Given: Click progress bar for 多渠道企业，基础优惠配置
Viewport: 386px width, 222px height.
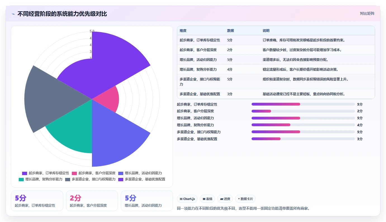Looking at the screenshot, I should (x=303, y=139).
